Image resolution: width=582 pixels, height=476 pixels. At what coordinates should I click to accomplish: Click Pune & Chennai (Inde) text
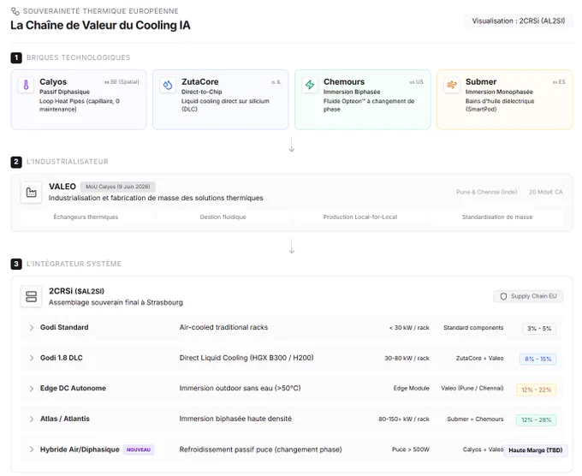487,192
